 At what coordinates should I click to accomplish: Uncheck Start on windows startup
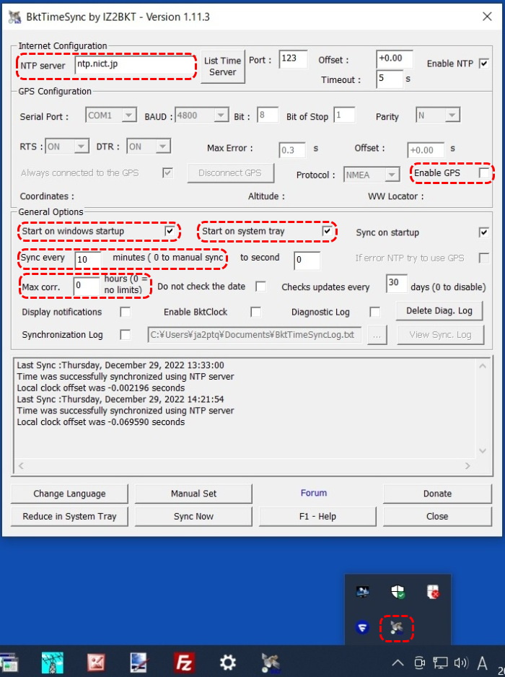pyautogui.click(x=170, y=232)
